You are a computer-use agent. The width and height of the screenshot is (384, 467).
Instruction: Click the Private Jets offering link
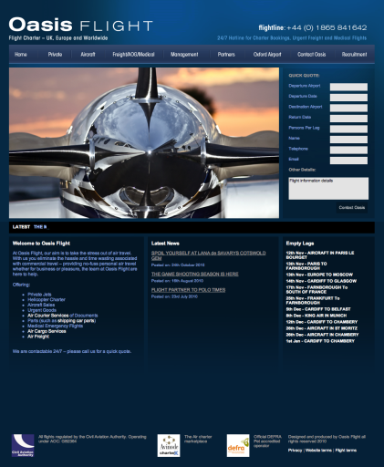point(39,295)
